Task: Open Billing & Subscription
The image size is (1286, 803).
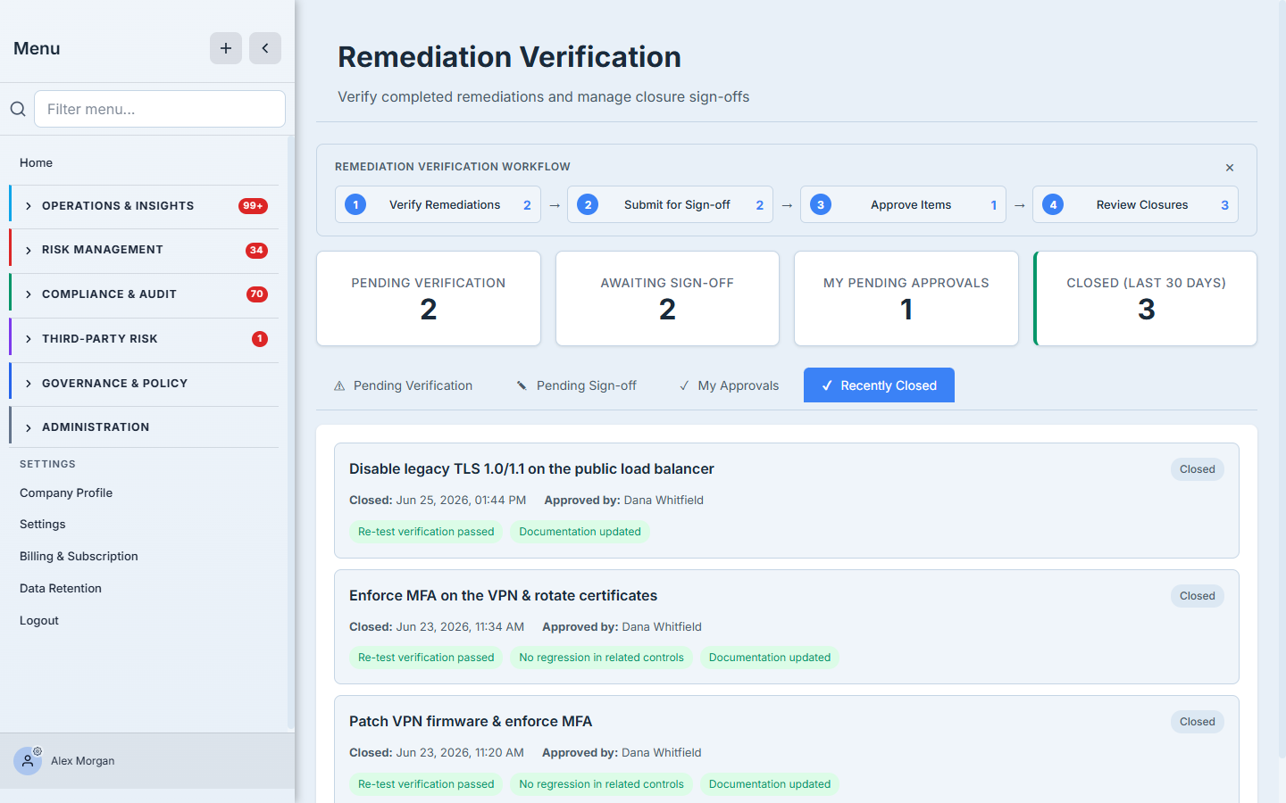Action: coord(79,556)
